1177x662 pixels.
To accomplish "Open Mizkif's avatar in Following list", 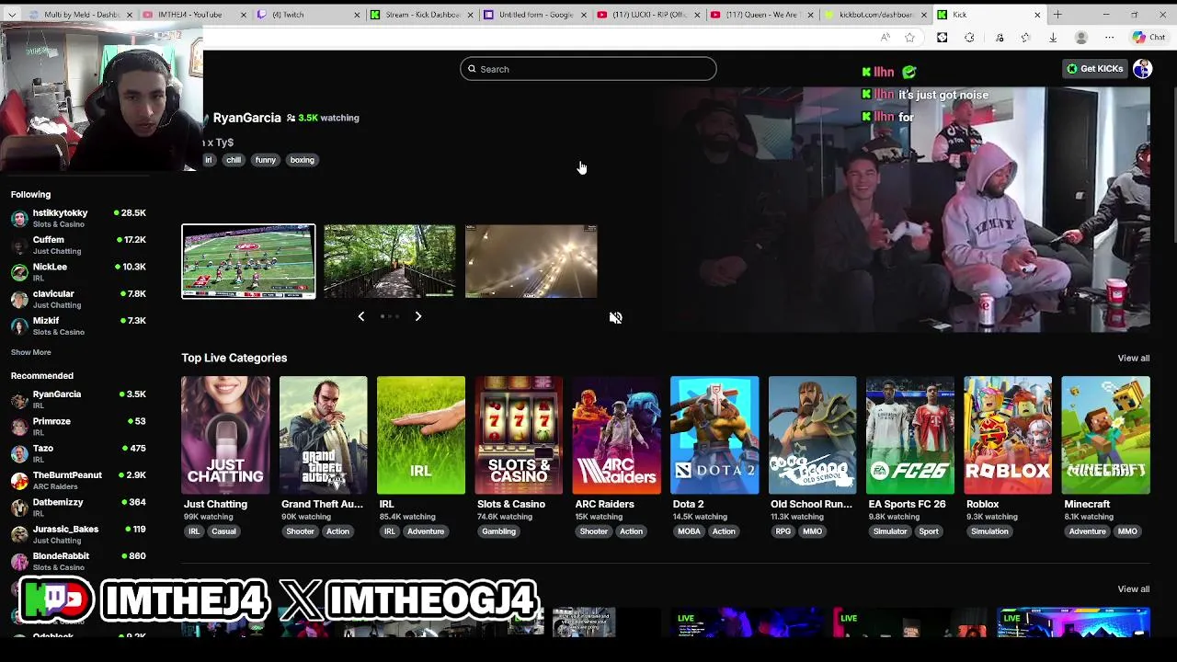I will pos(19,325).
